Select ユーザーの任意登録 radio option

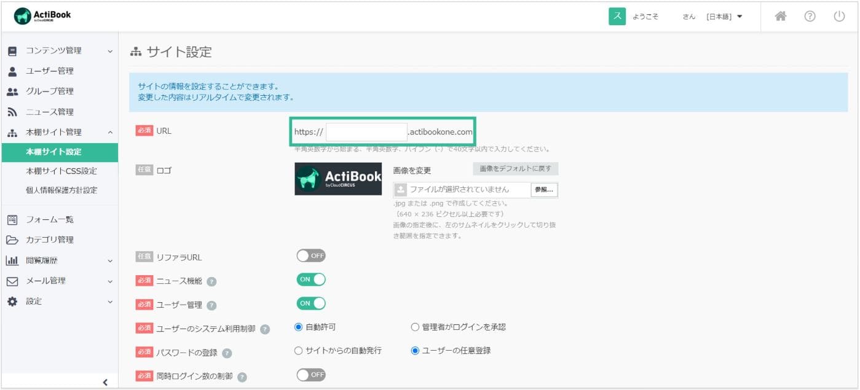click(x=415, y=351)
